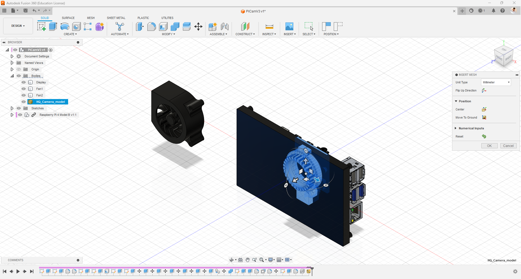The height and width of the screenshot is (279, 521).
Task: Toggle visibility of the Display body
Action: 23,82
